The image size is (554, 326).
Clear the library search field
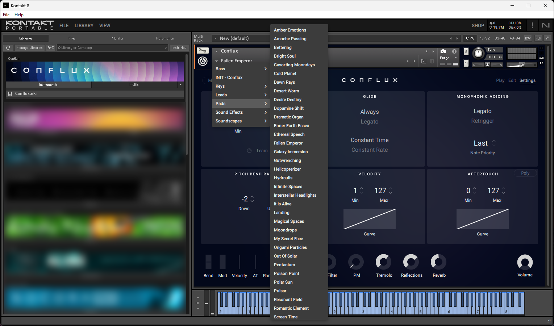[x=166, y=48]
